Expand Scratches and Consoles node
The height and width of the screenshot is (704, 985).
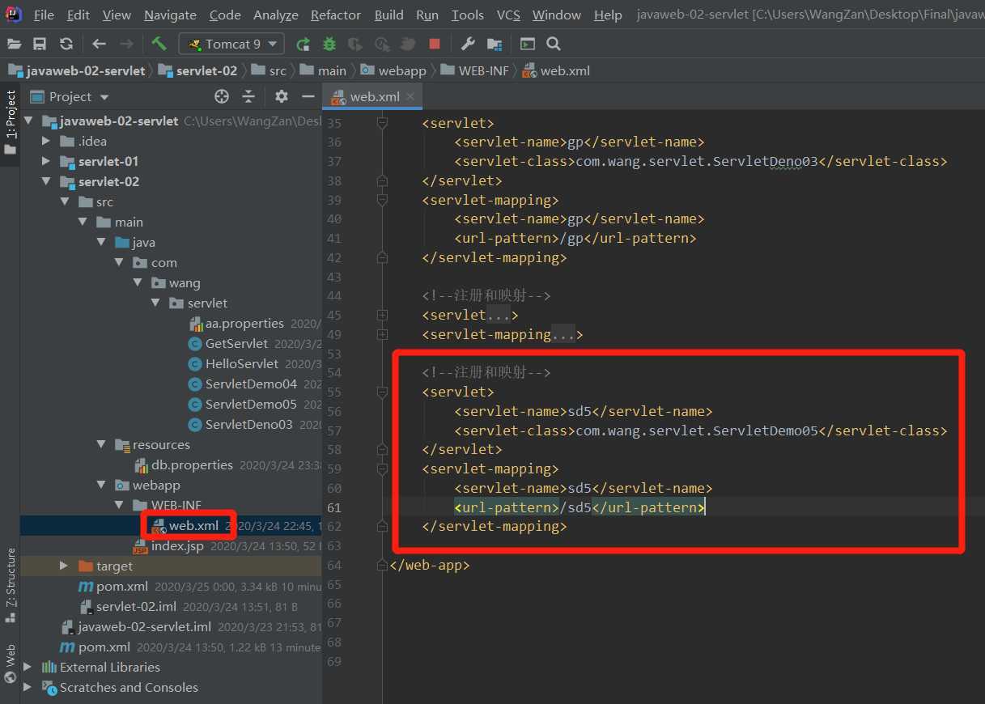tap(28, 688)
